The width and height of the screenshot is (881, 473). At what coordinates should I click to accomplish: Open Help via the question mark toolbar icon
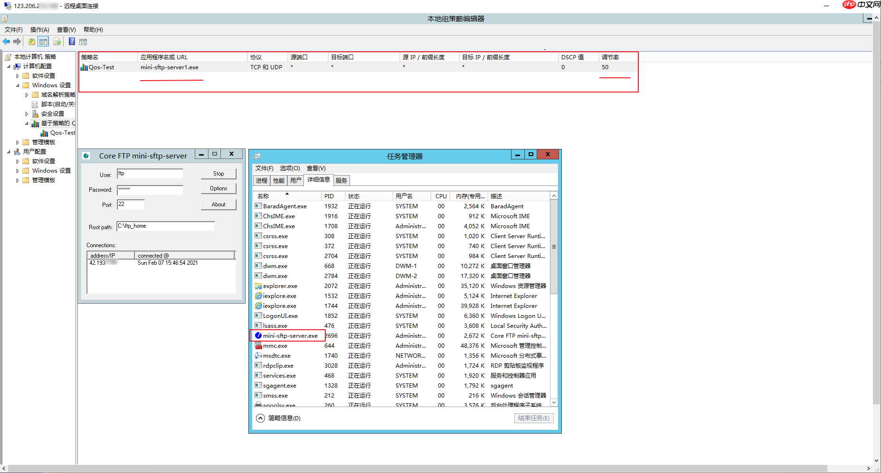point(71,41)
